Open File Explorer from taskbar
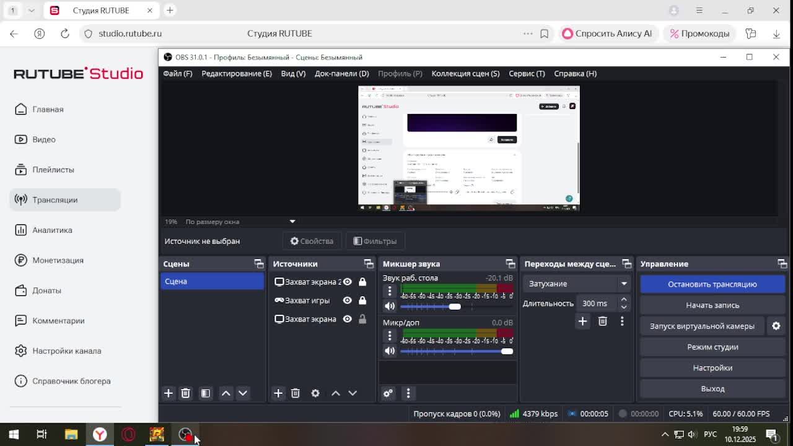The width and height of the screenshot is (793, 446). [71, 434]
